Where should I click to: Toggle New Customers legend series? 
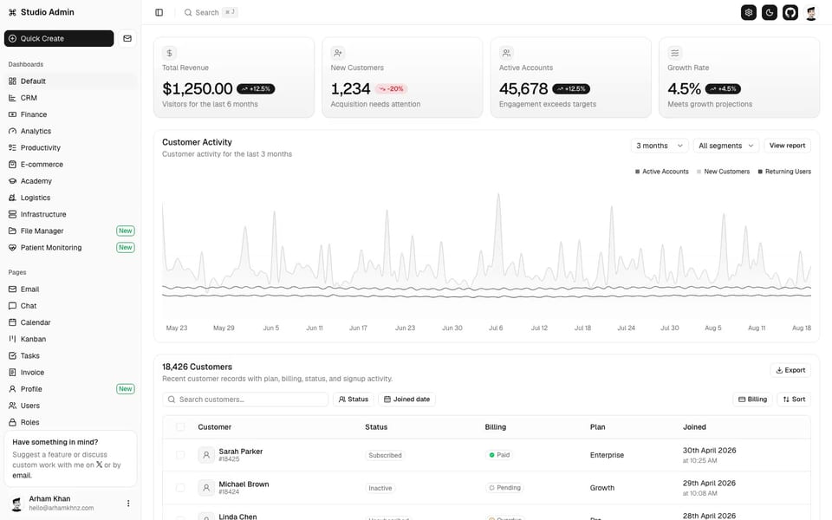coord(723,172)
